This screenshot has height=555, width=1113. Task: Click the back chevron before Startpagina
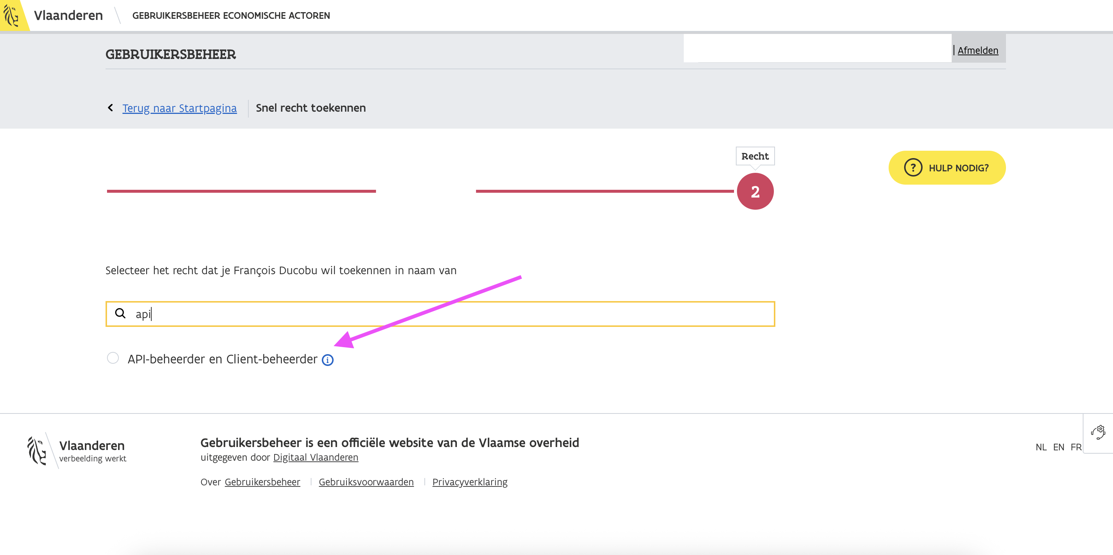(111, 108)
